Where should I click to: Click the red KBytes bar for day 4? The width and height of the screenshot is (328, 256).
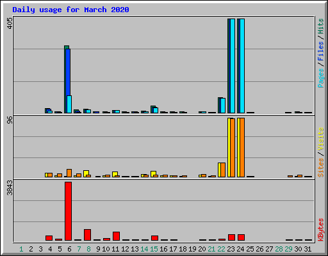coord(49,238)
